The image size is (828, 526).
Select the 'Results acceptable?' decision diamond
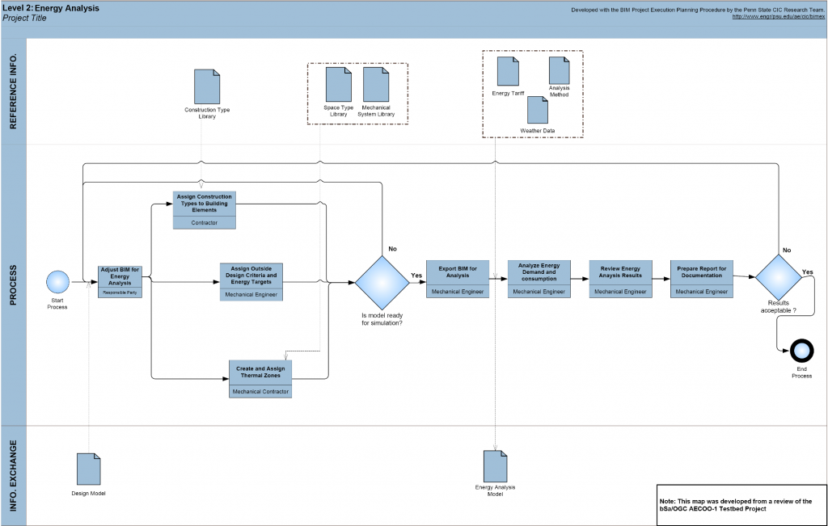tap(777, 277)
